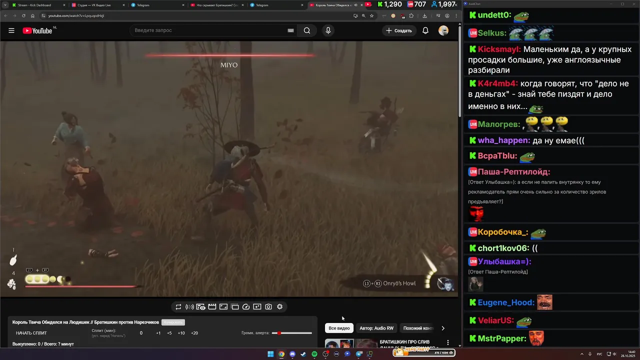
Task: Open Steam from the taskbar
Action: click(303, 354)
